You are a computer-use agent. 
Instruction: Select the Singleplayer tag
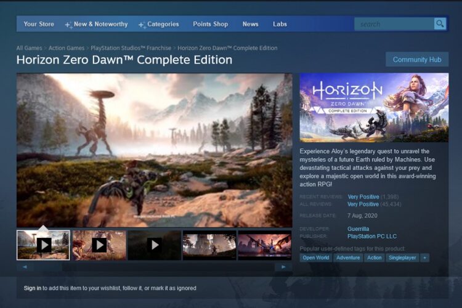[402, 258]
